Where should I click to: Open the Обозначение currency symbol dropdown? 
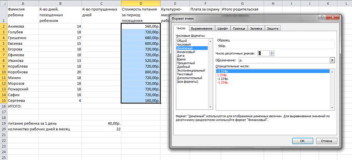[x=332, y=60]
